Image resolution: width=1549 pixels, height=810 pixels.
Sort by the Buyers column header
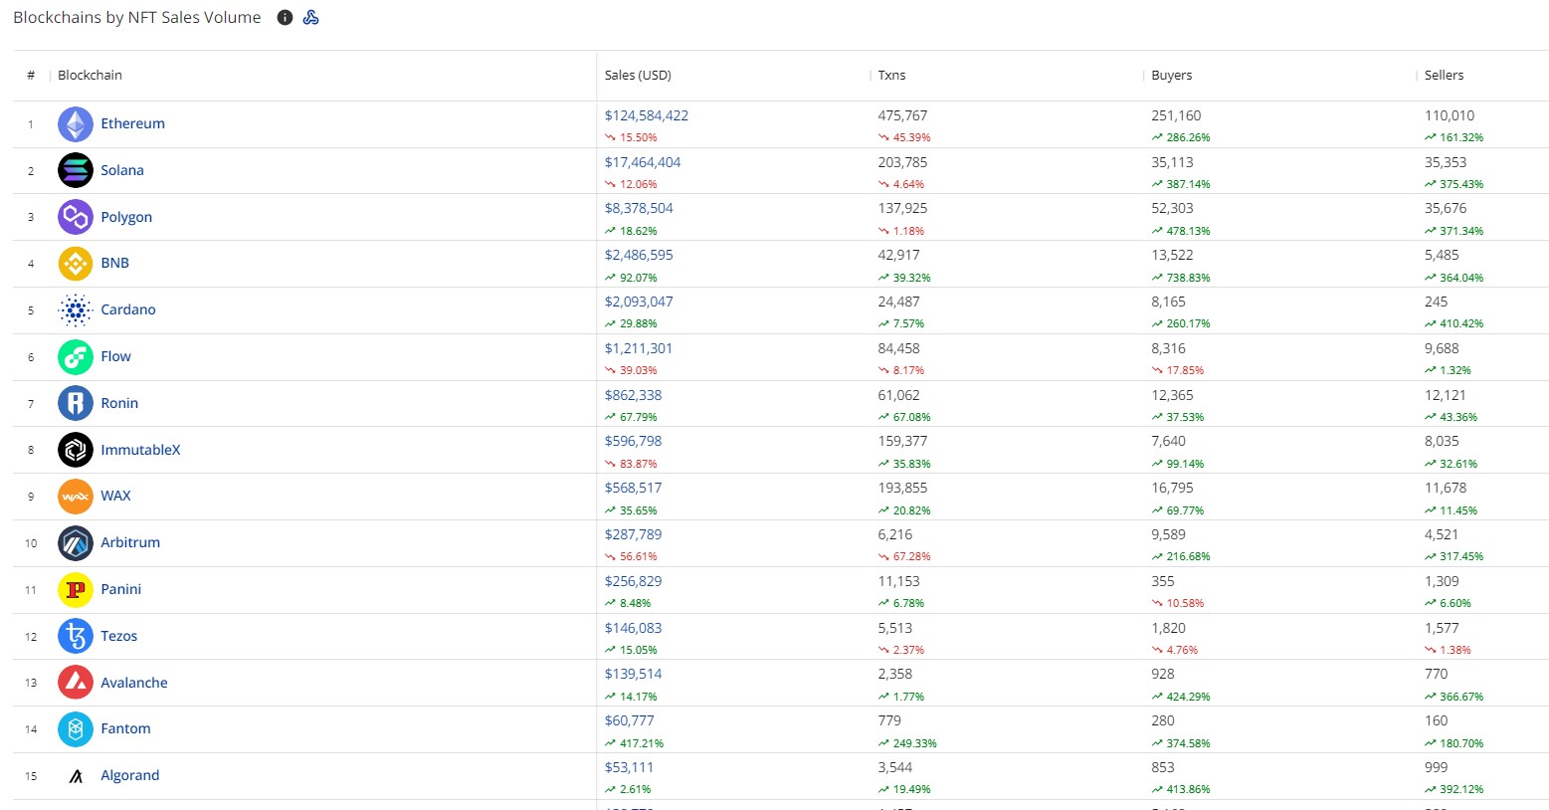tap(1171, 76)
